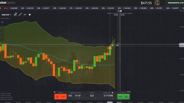Image resolution: width=184 pixels, height=103 pixels.
Task: Toggle the strike price switch
Action: tap(112, 93)
